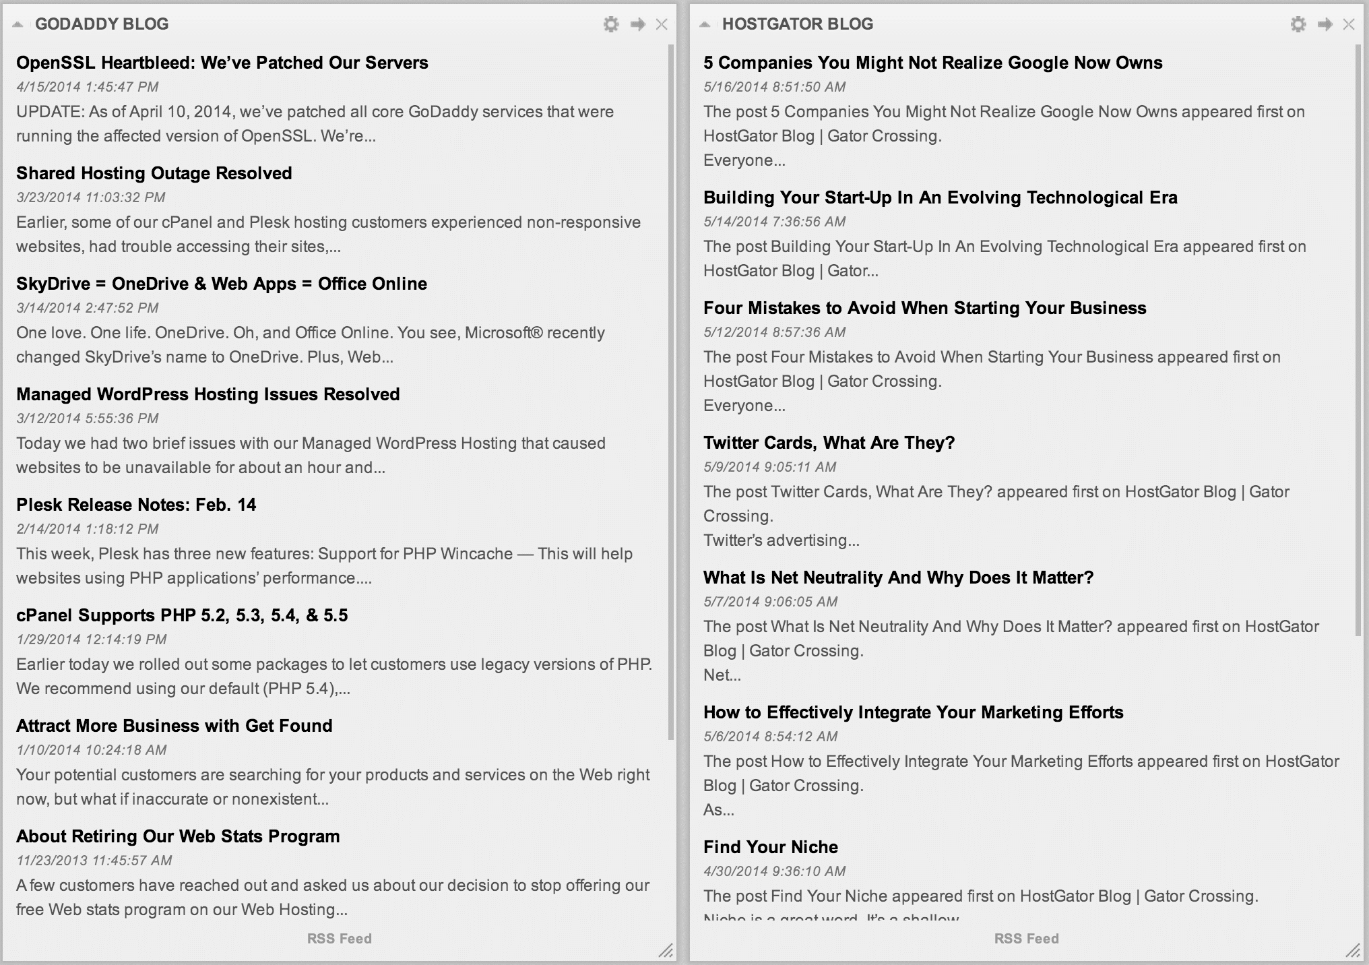Viewport: 1369px width, 965px height.
Task: Open cPanel Supports PHP versions article
Action: click(182, 615)
